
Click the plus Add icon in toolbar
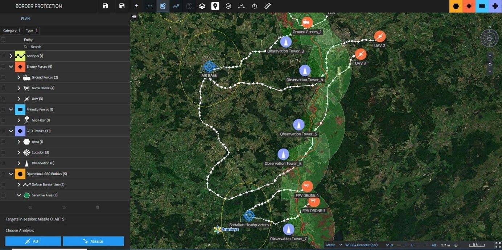pos(137,6)
